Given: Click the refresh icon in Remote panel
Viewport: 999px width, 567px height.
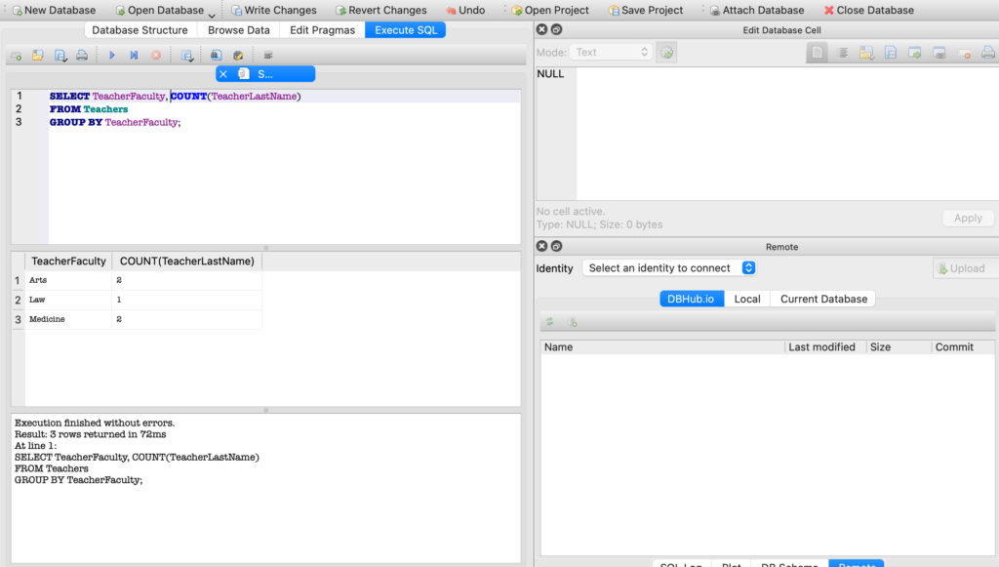Looking at the screenshot, I should click(x=550, y=321).
